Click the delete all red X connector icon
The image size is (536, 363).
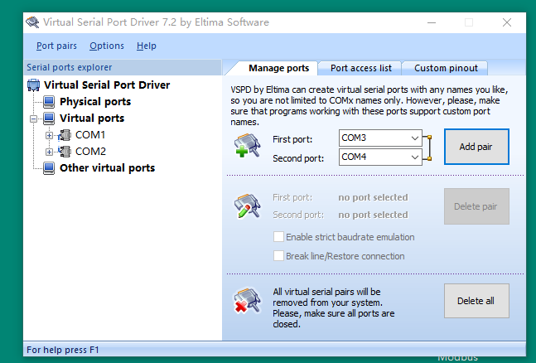point(248,301)
